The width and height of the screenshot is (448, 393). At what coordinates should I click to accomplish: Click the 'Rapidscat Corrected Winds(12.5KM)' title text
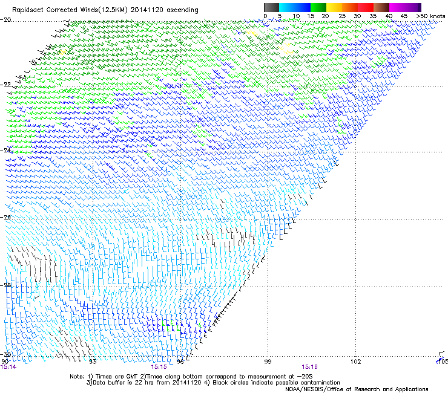70,10
